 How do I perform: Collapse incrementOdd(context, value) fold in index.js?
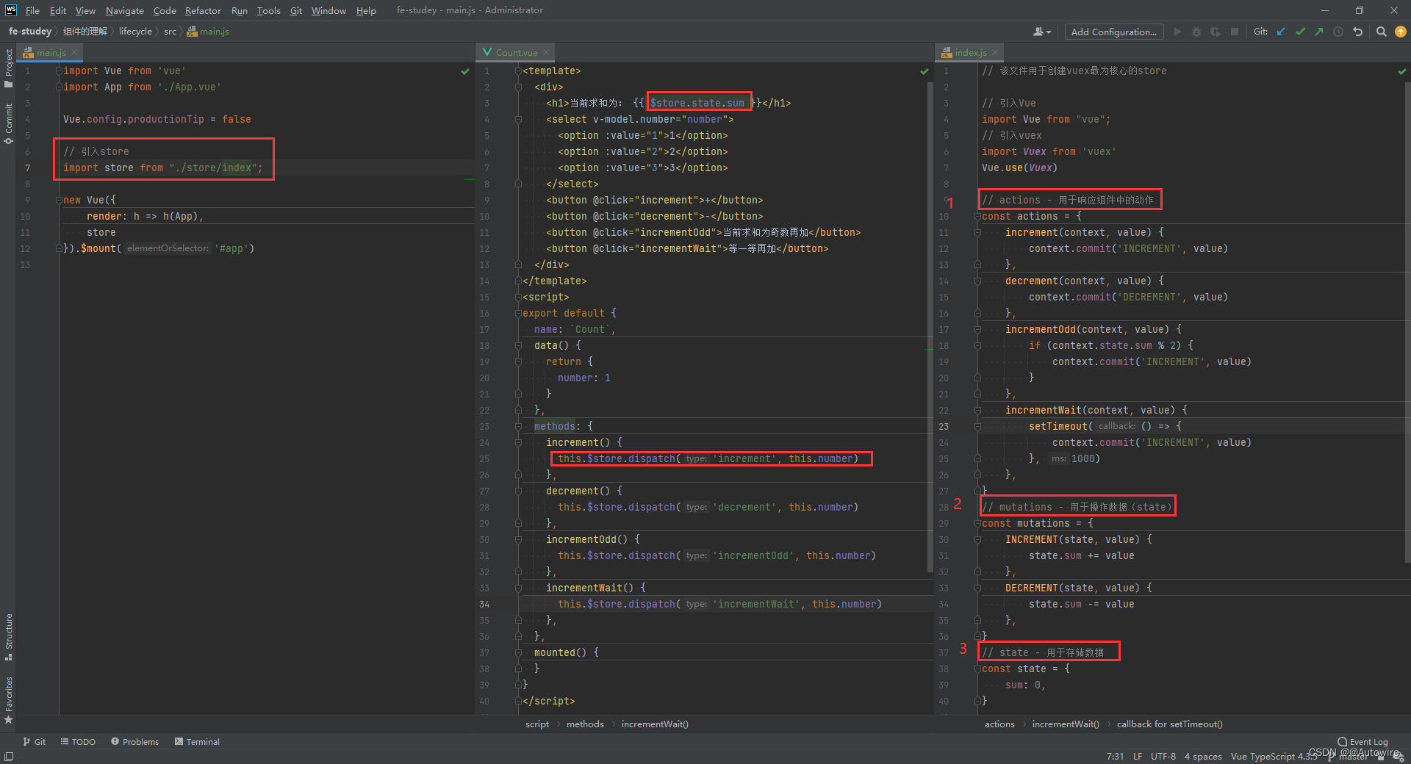[x=977, y=330]
